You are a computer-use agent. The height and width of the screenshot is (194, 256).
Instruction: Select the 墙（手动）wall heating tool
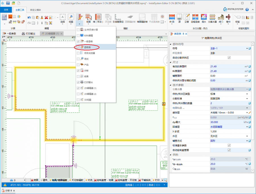coord(98,17)
